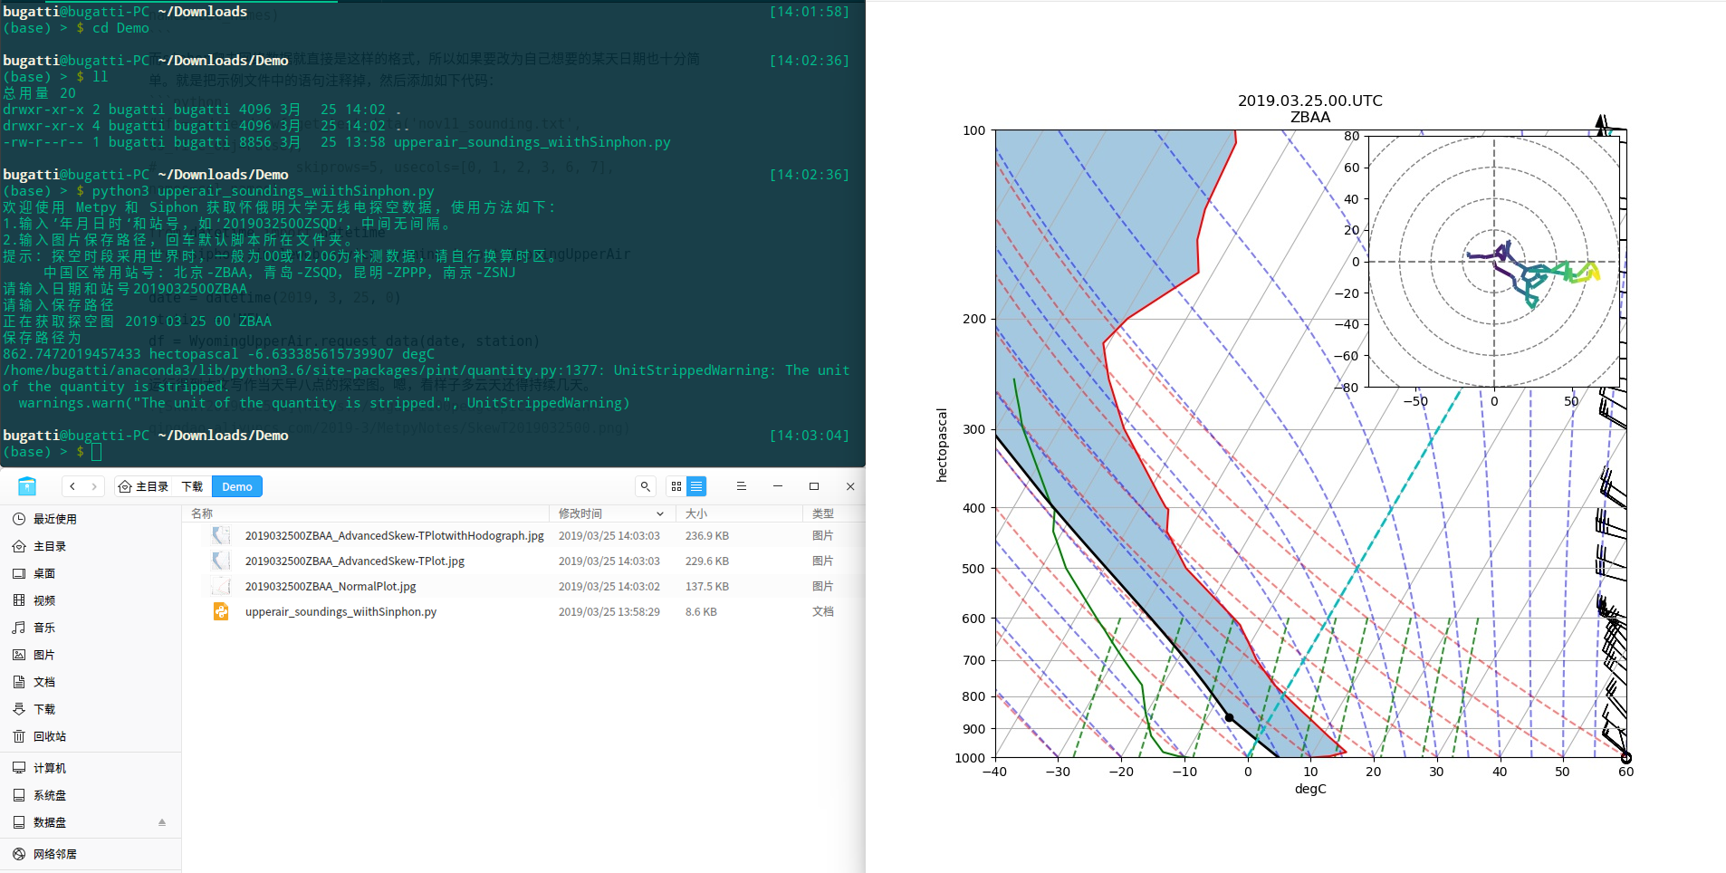Select upperair_soundings_wiithSinphon.py file
The width and height of the screenshot is (1726, 873).
point(340,611)
